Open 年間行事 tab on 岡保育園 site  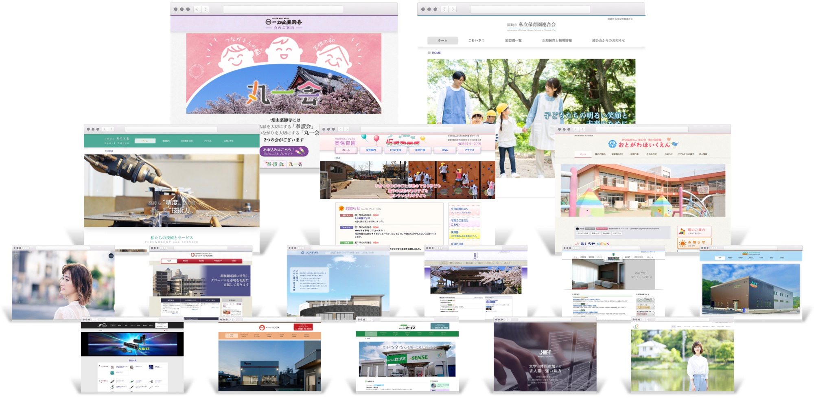click(x=420, y=150)
